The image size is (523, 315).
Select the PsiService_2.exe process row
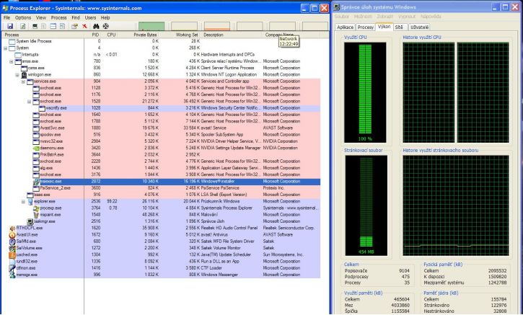click(160, 188)
